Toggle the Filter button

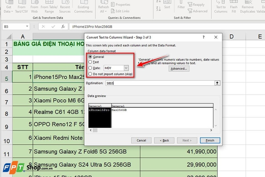point(181,5)
